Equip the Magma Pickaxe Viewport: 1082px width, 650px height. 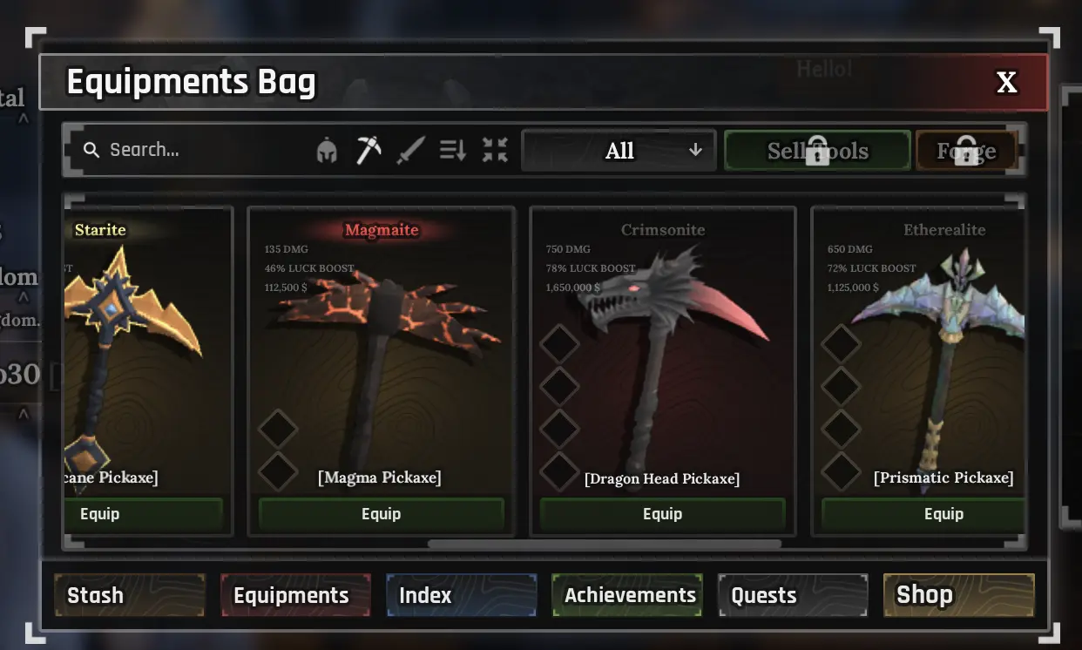[382, 514]
